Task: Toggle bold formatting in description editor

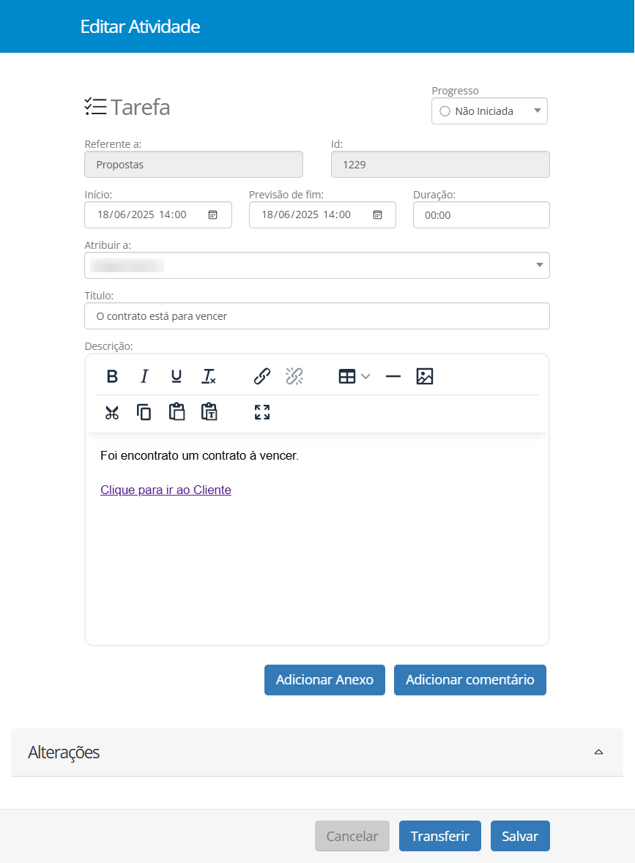Action: (112, 376)
